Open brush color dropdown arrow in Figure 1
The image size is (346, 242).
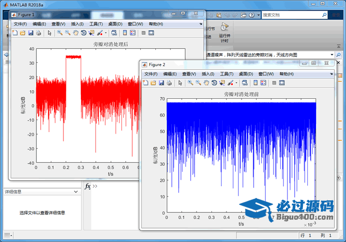coord(105,33)
